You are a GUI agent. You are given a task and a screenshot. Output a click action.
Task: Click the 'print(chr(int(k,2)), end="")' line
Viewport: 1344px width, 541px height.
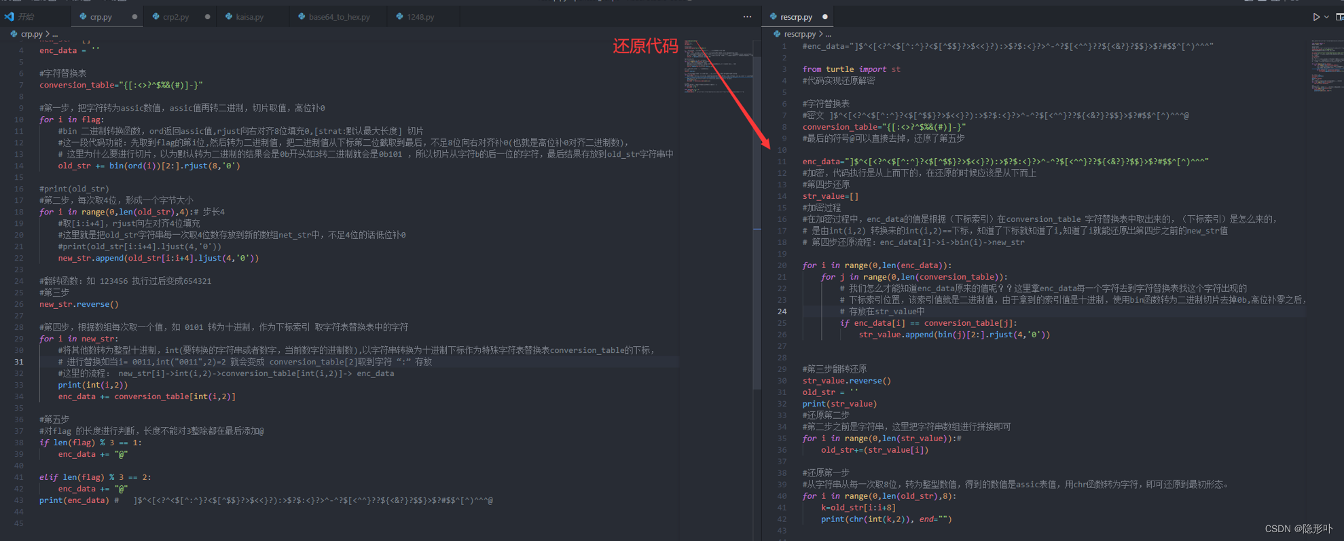tap(886, 519)
